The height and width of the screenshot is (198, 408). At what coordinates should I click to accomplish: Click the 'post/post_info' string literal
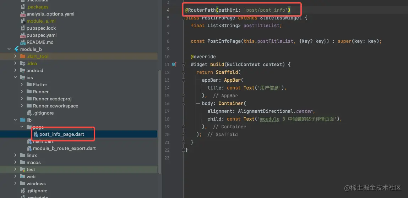(x=265, y=10)
